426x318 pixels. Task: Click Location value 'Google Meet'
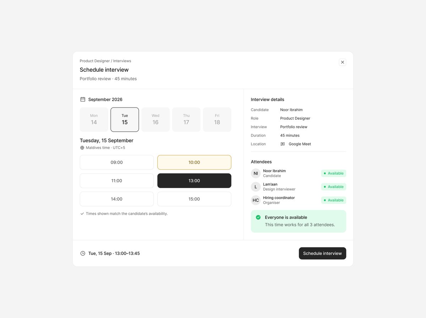click(x=300, y=144)
